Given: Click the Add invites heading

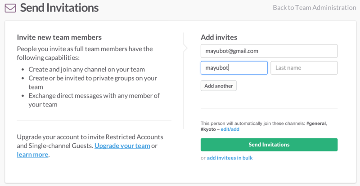Looking at the screenshot, I should [219, 37].
